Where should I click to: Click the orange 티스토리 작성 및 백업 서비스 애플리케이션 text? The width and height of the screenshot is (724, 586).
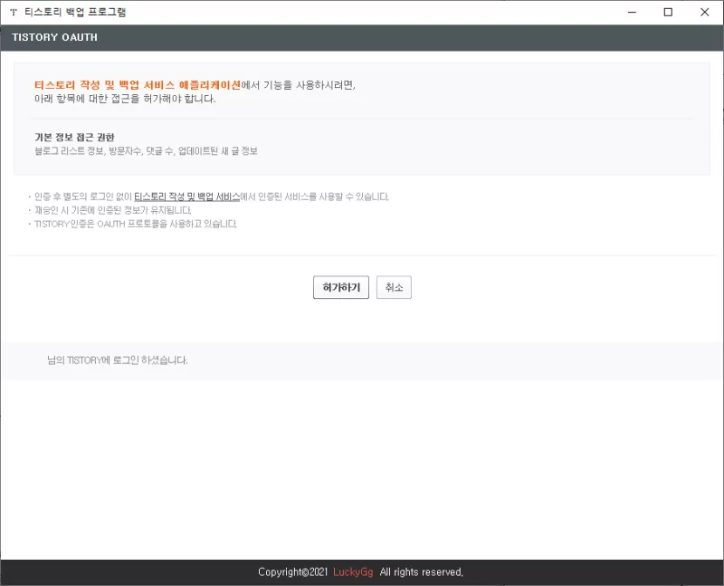[x=138, y=85]
